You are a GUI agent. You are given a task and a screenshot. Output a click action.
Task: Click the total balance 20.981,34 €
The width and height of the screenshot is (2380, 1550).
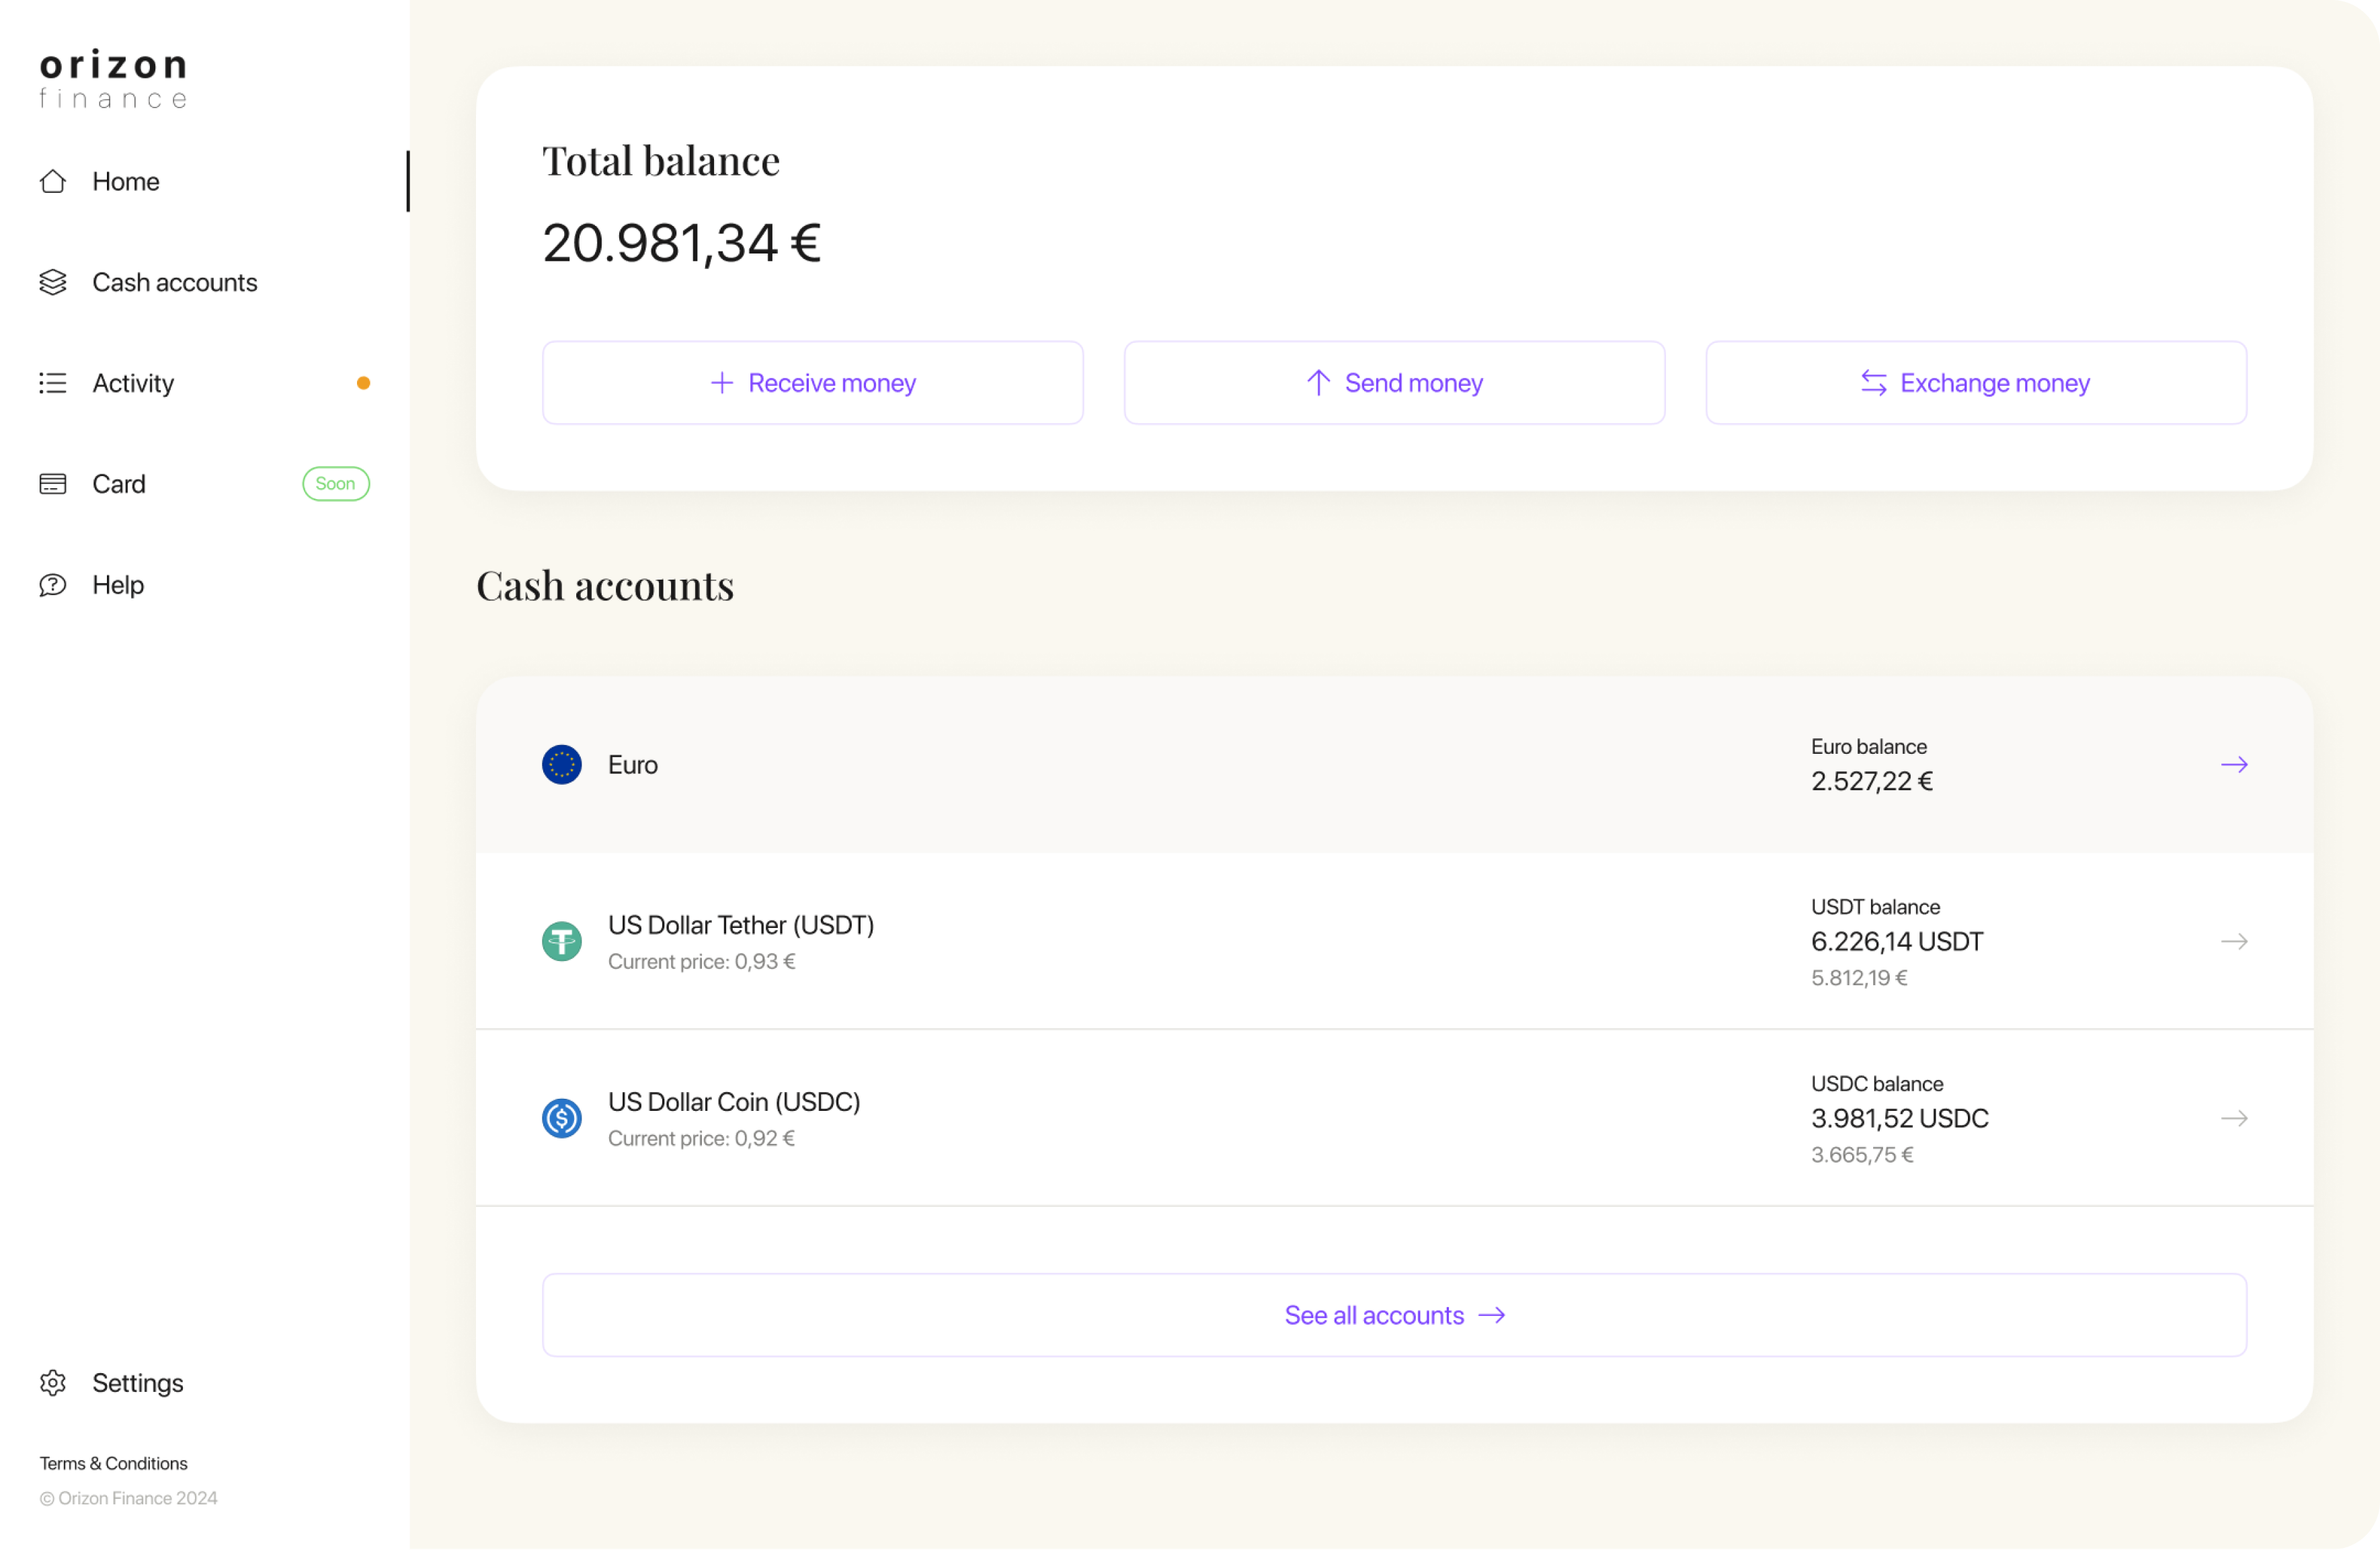click(x=682, y=243)
